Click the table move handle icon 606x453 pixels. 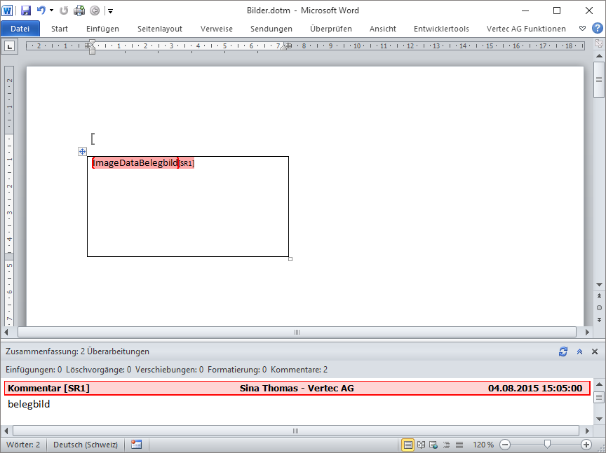pyautogui.click(x=82, y=151)
